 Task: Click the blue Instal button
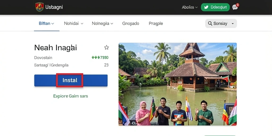point(71,80)
